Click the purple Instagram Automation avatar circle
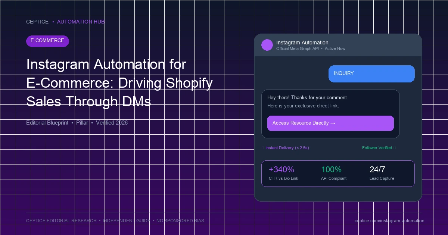 tap(267, 45)
